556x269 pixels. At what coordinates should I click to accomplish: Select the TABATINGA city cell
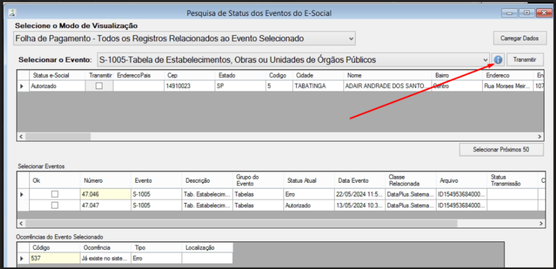[318, 85]
